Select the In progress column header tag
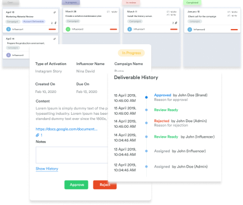This screenshot has width=243, height=205. pyautogui.click(x=71, y=2)
